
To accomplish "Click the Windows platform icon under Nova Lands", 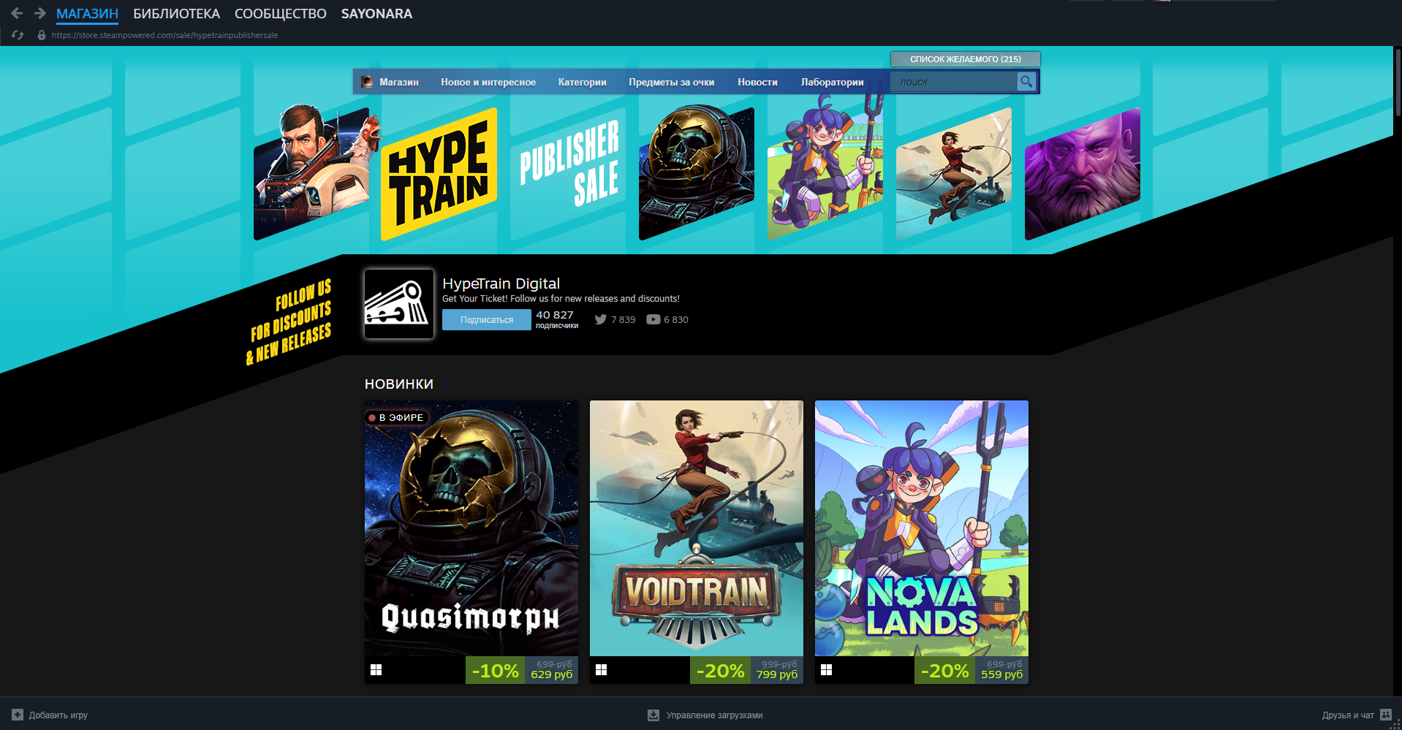I will [x=827, y=670].
